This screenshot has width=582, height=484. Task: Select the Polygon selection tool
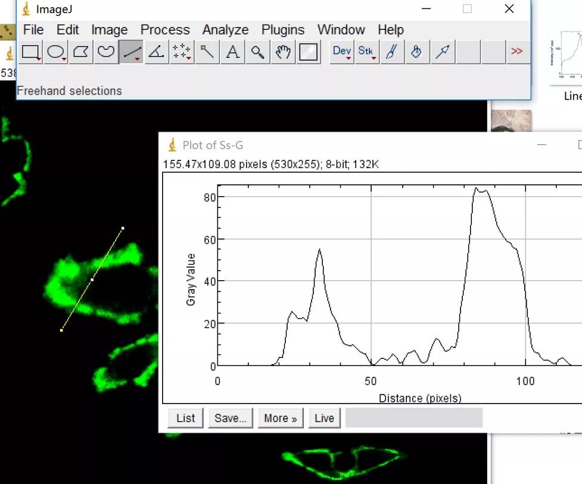[x=81, y=52]
